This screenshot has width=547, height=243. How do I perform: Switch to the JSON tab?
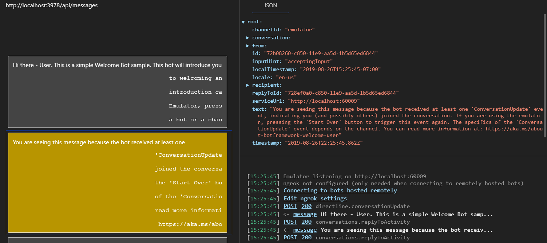coord(270,6)
